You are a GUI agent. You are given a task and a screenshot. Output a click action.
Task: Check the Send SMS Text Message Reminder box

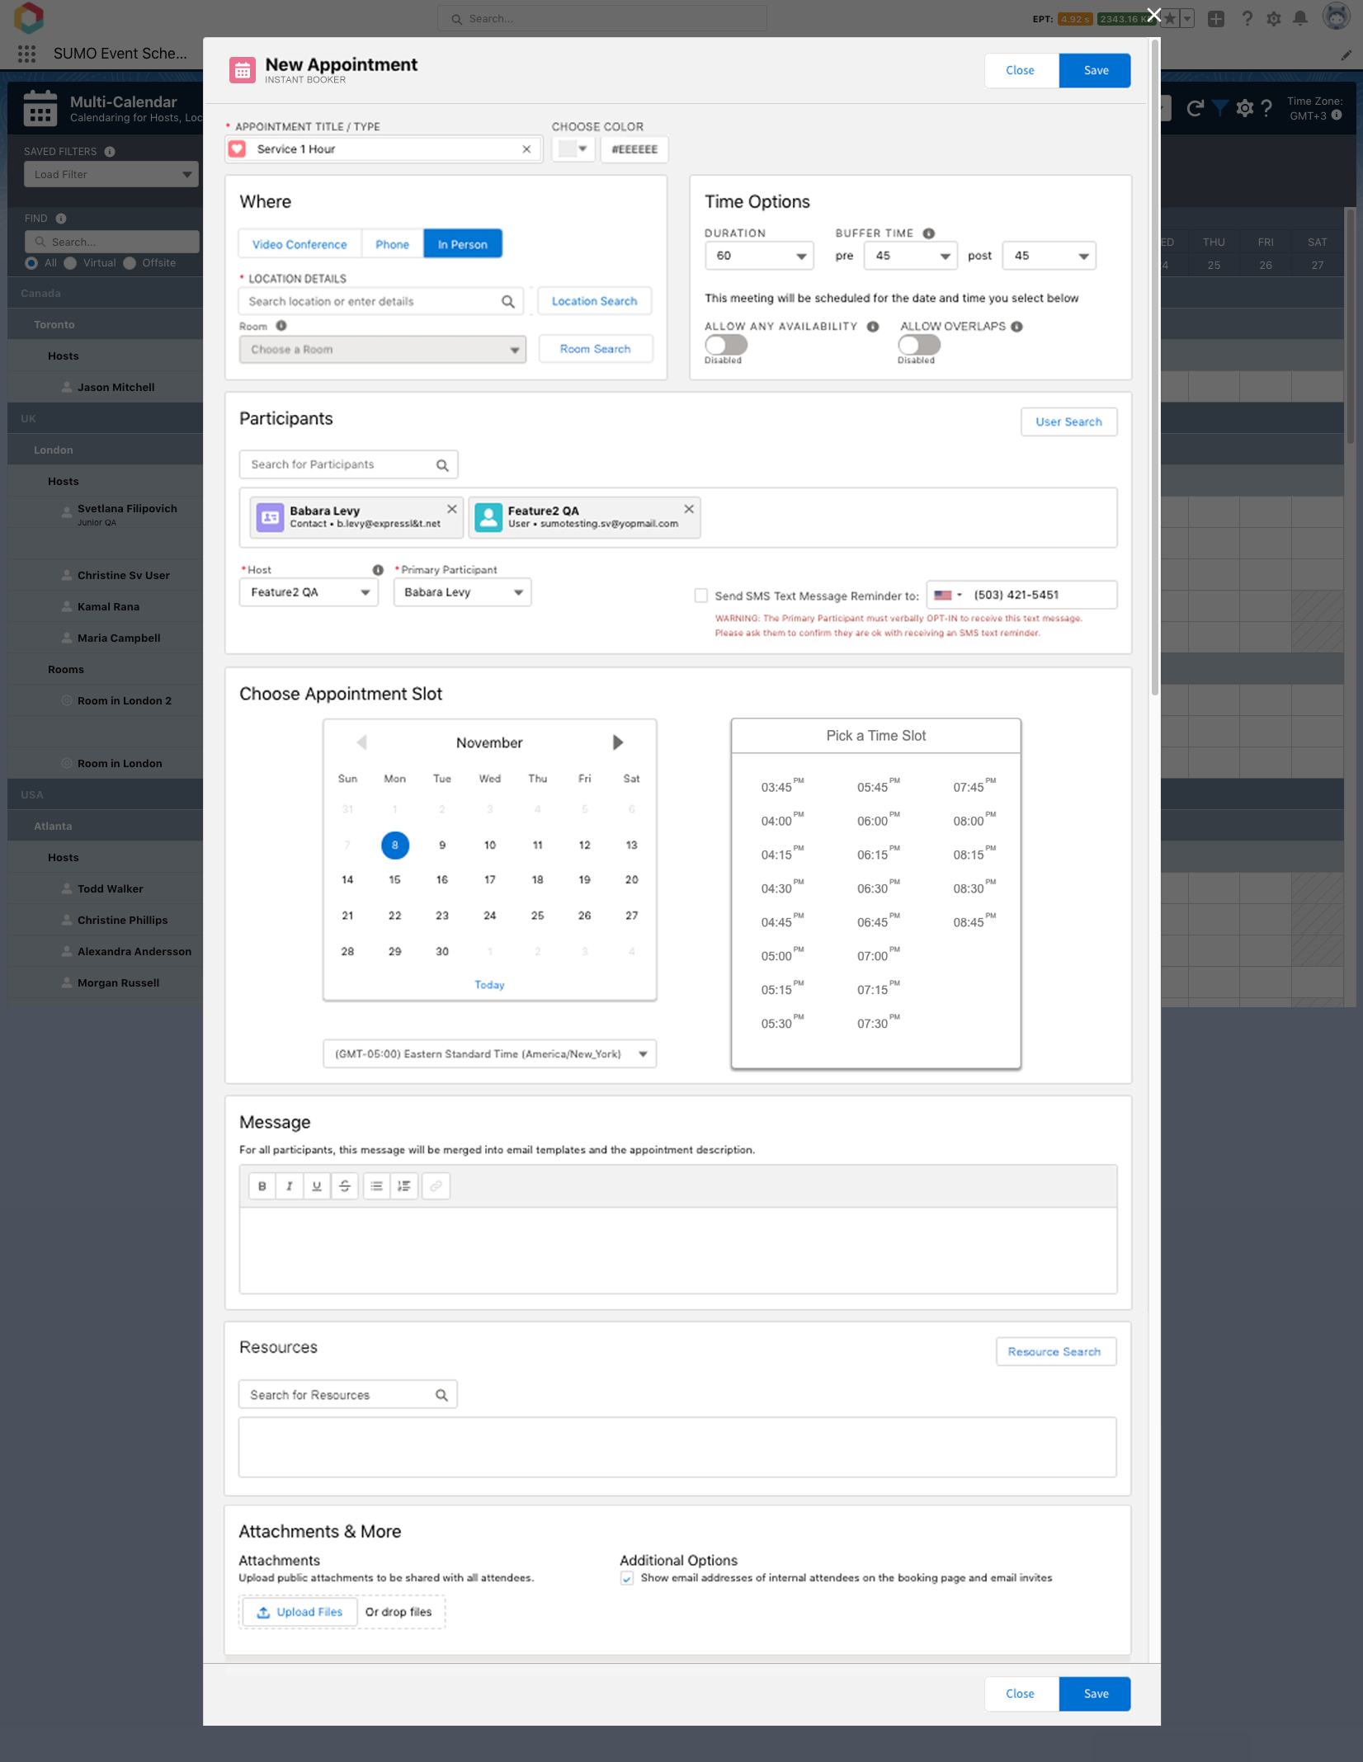[700, 596]
